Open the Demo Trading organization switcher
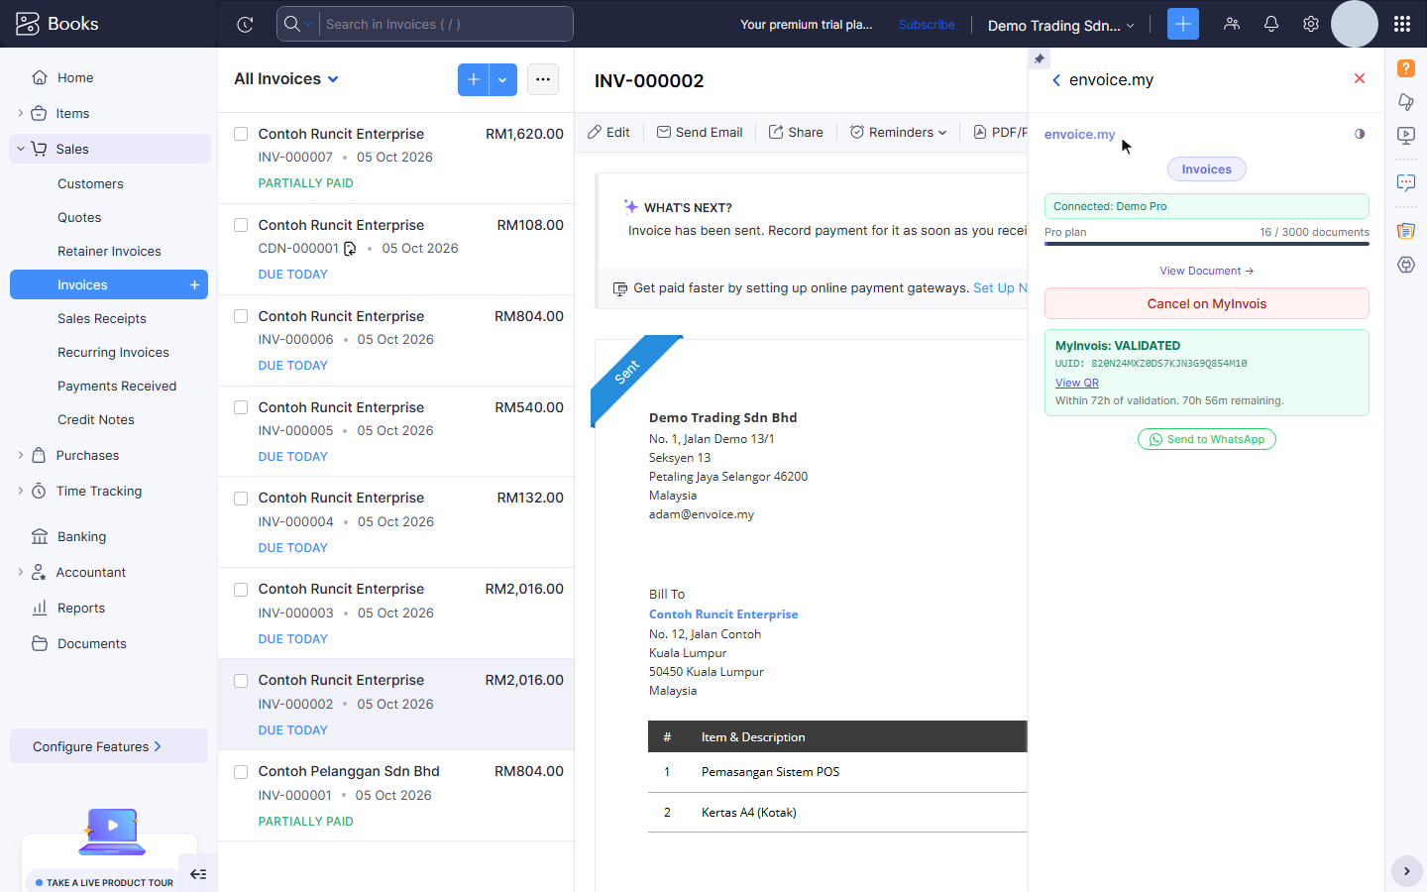The height and width of the screenshot is (892, 1427). (1060, 25)
